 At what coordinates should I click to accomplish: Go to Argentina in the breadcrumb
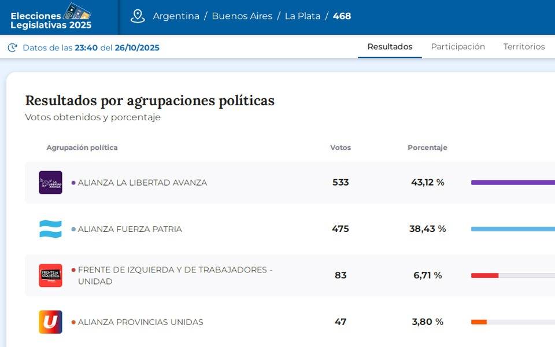point(176,16)
